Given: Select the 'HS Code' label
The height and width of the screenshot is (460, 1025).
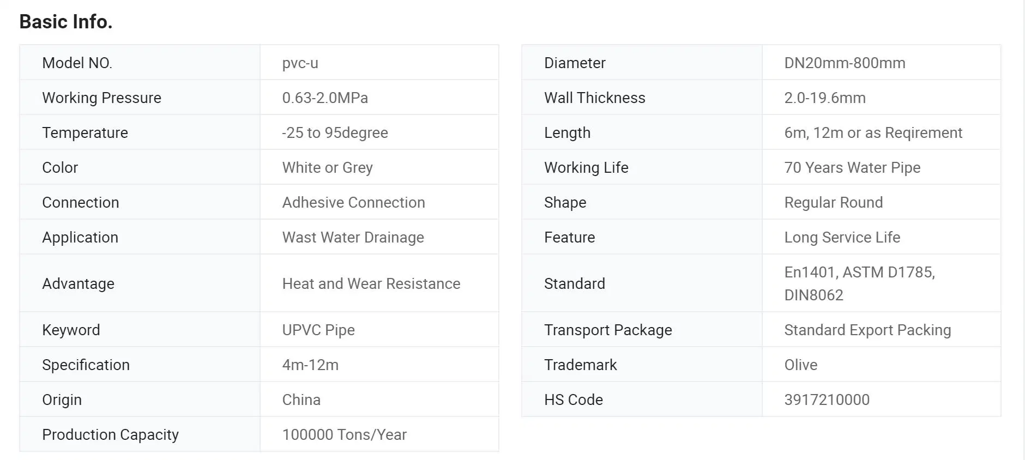Looking at the screenshot, I should [573, 400].
